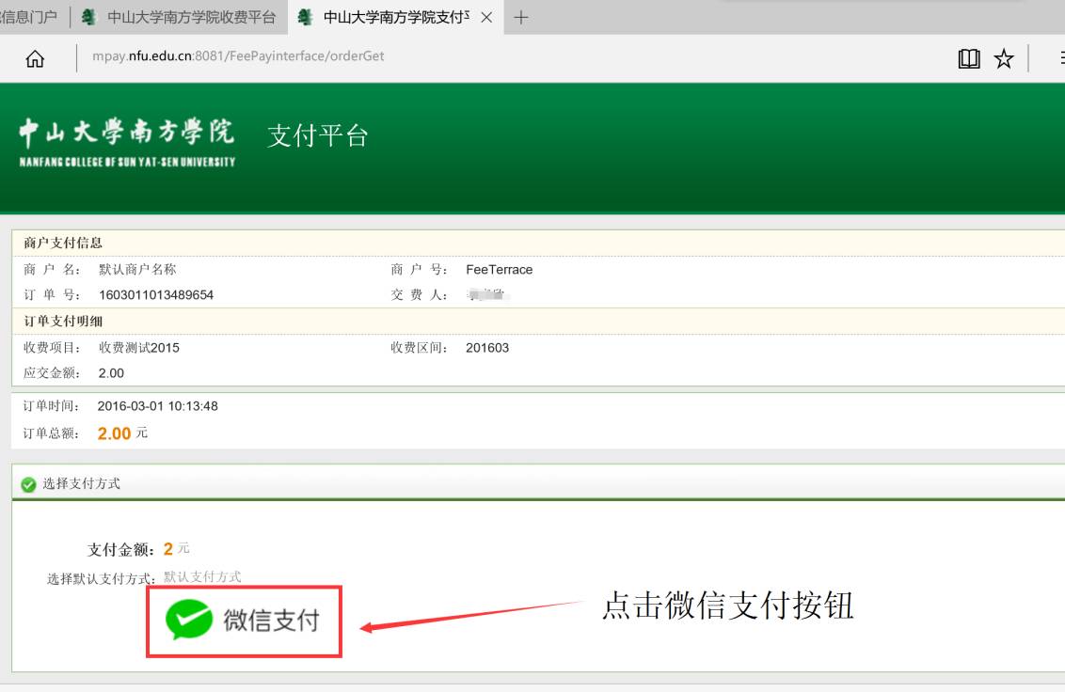The width and height of the screenshot is (1065, 692).
Task: Click the 默认支付方式 text
Action: pos(202,576)
